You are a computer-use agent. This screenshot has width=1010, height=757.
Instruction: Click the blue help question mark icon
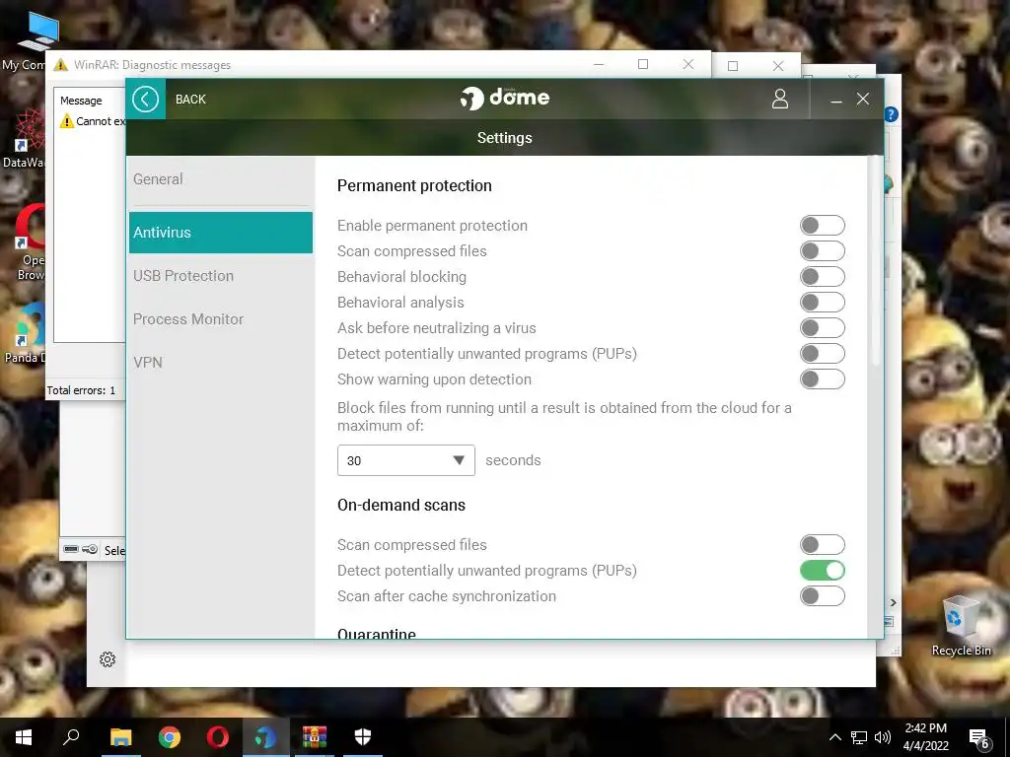coord(892,114)
